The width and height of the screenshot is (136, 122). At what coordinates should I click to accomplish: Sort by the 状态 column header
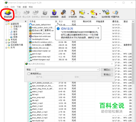76,22
